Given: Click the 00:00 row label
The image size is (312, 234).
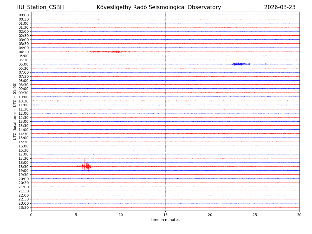Looking at the screenshot, I should click(x=24, y=15).
